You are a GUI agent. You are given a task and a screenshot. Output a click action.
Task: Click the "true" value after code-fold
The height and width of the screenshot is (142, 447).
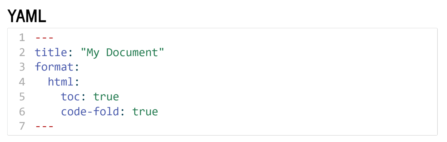tap(145, 111)
